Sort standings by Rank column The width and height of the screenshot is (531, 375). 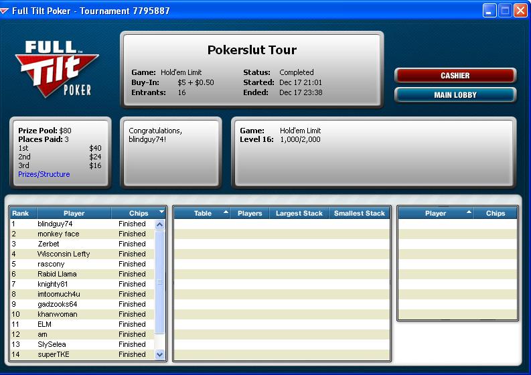[x=23, y=213]
